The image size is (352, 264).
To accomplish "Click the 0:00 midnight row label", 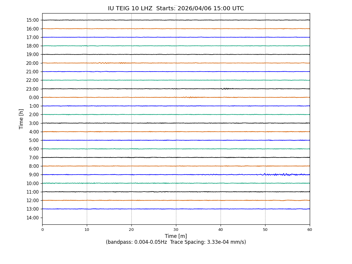I will (34, 97).
